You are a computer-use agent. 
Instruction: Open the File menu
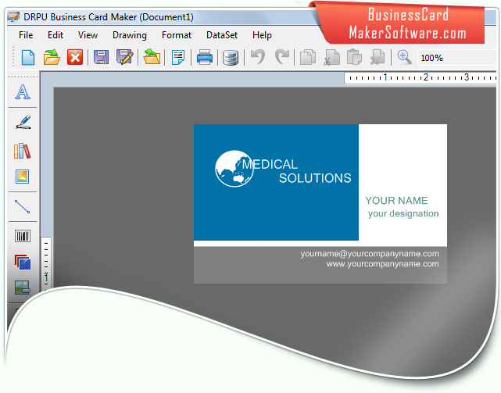(26, 35)
